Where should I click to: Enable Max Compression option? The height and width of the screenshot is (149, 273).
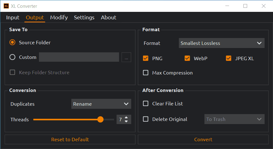point(146,73)
